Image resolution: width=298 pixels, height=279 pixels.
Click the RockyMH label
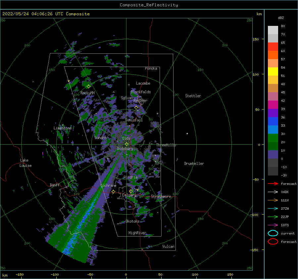[x=87, y=93]
